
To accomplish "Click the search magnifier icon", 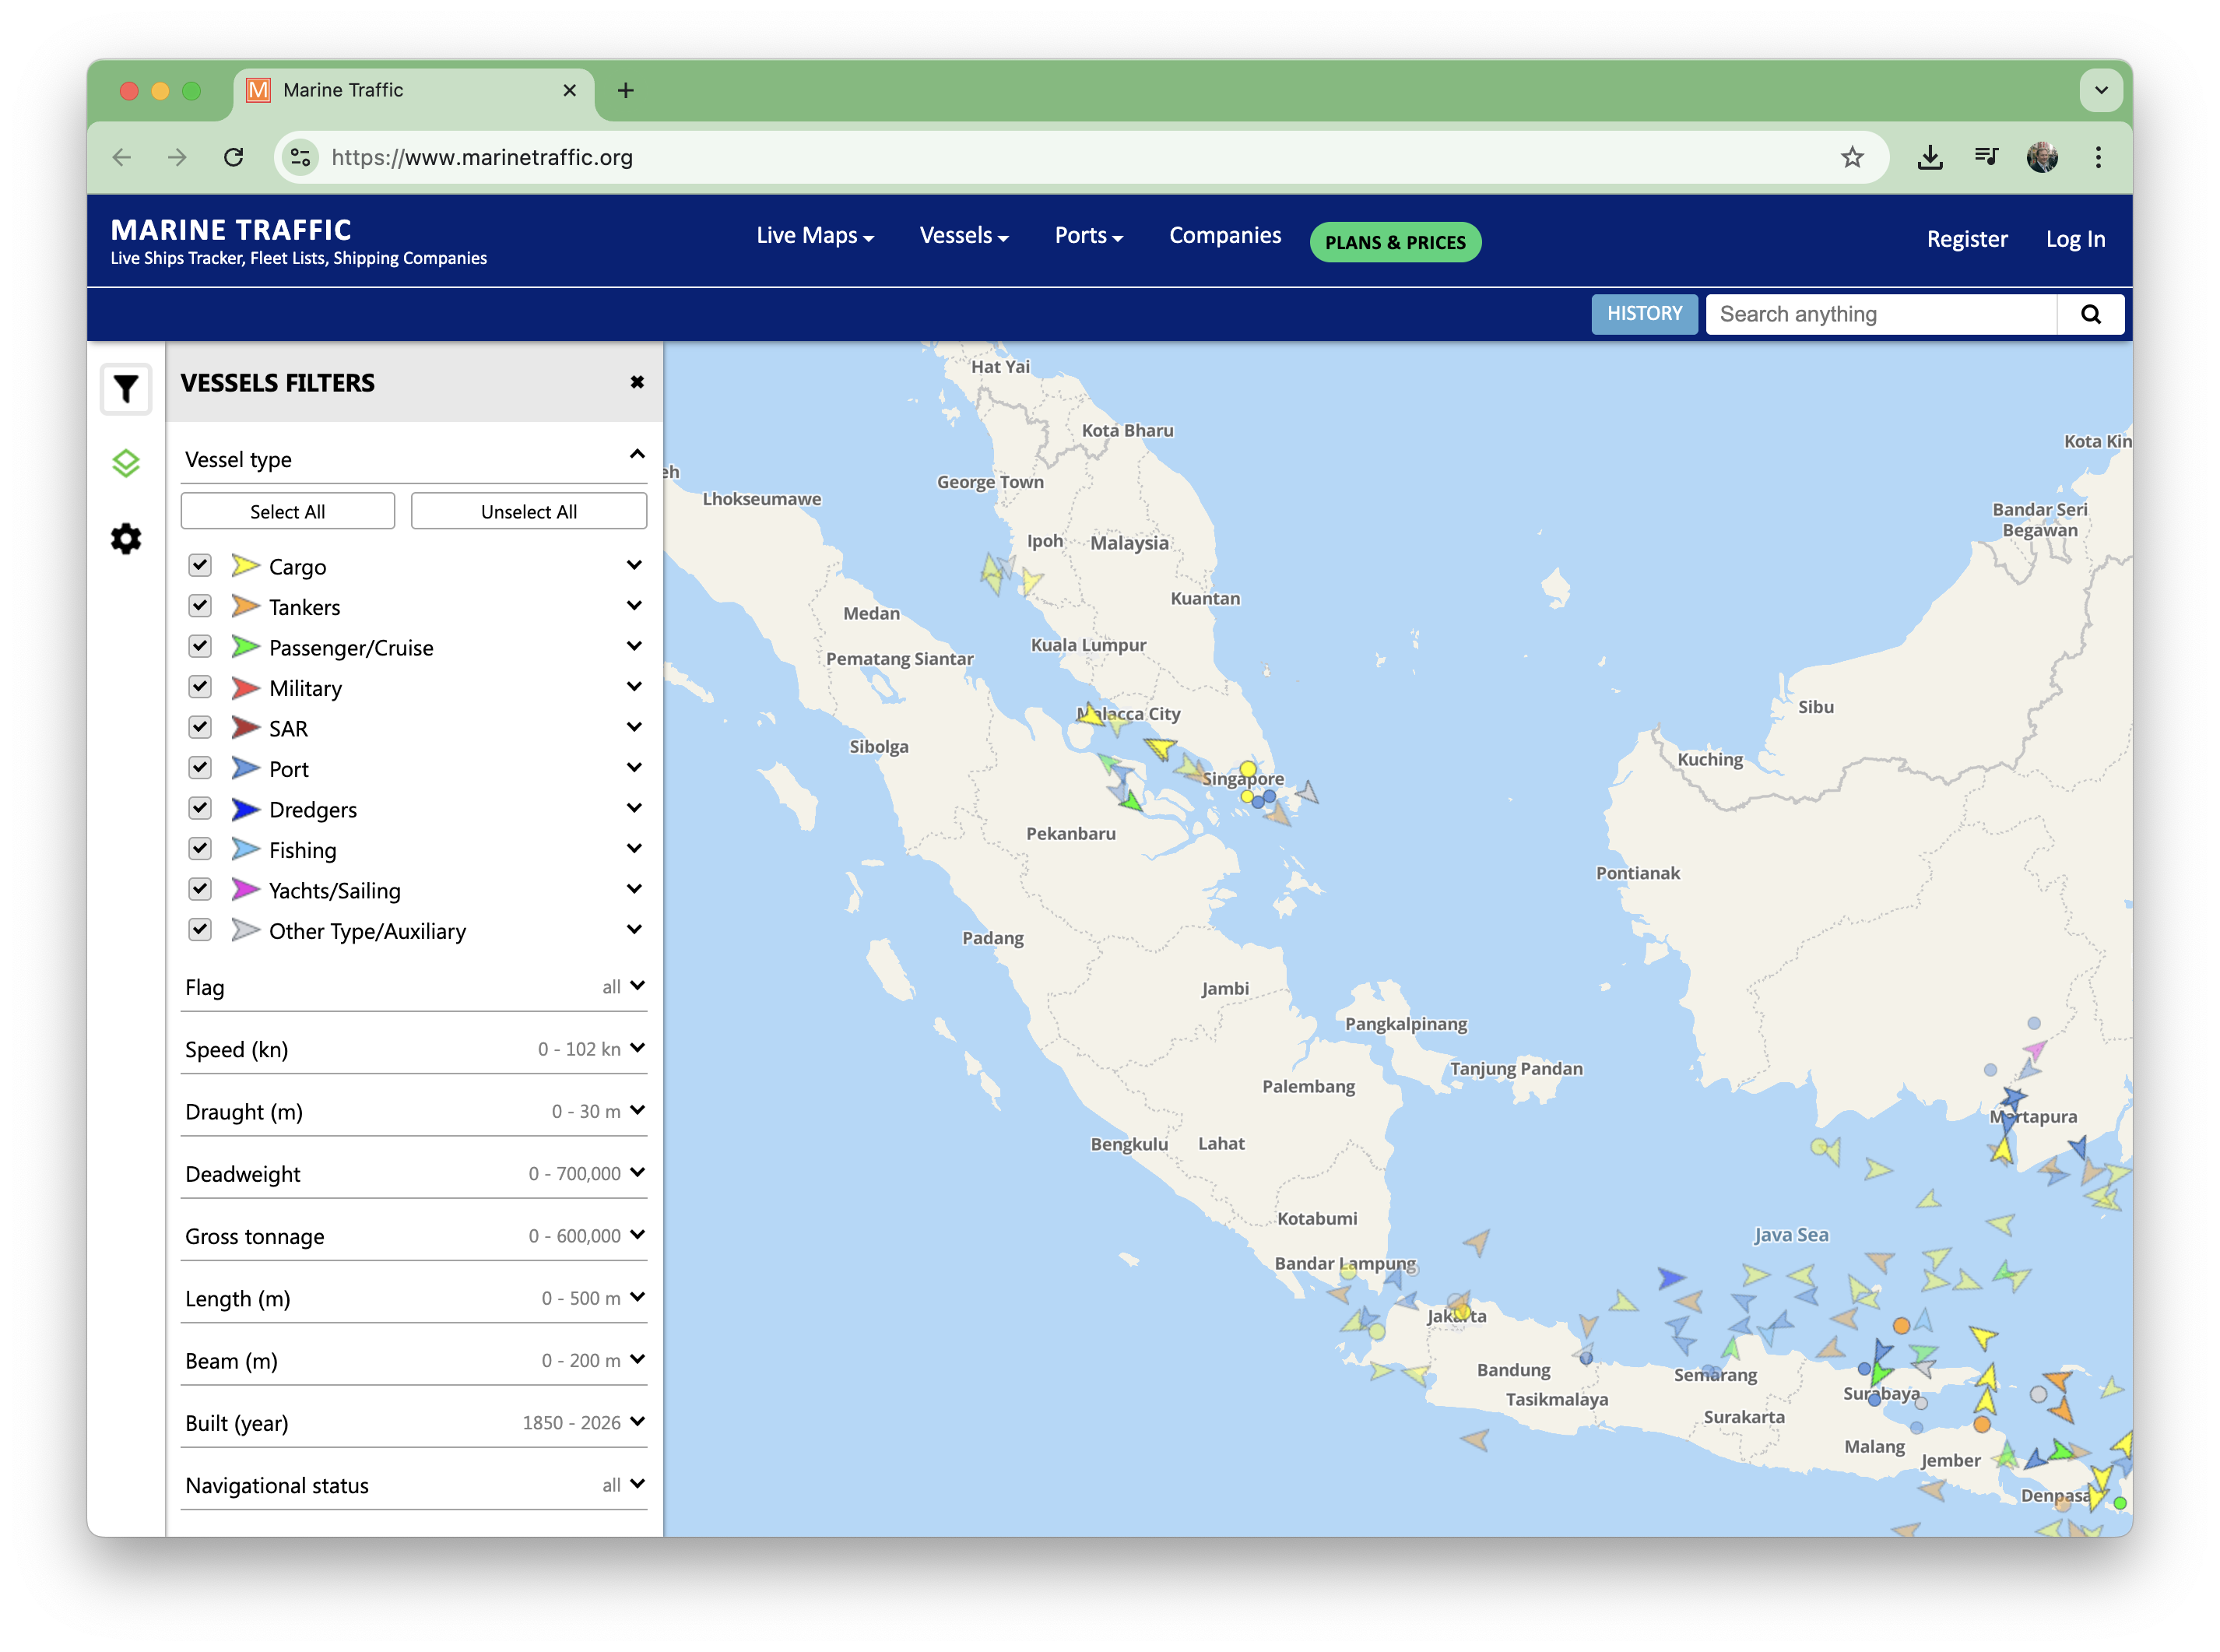I will point(2090,314).
